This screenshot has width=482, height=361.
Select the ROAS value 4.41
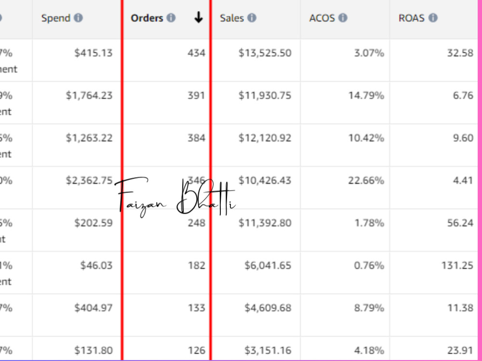(463, 180)
